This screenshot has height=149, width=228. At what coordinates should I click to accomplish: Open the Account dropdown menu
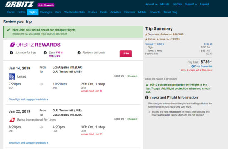click(x=151, y=4)
